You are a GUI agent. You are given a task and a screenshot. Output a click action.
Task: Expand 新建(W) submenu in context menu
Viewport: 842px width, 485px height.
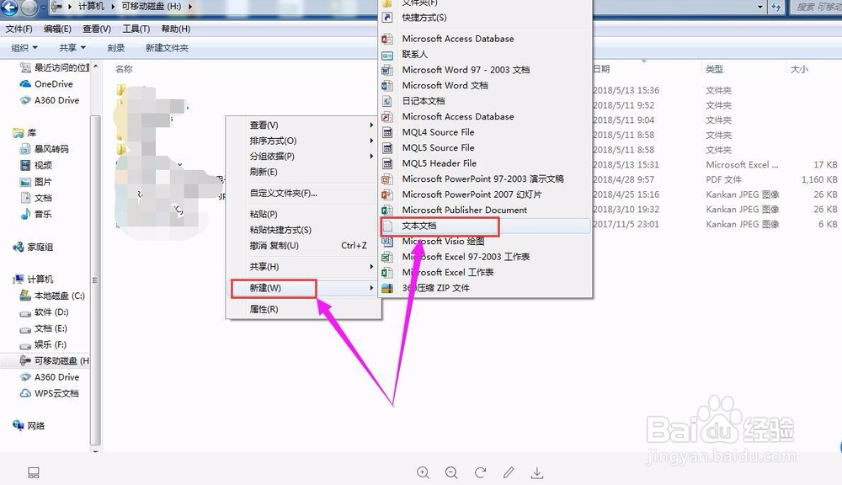coord(303,289)
